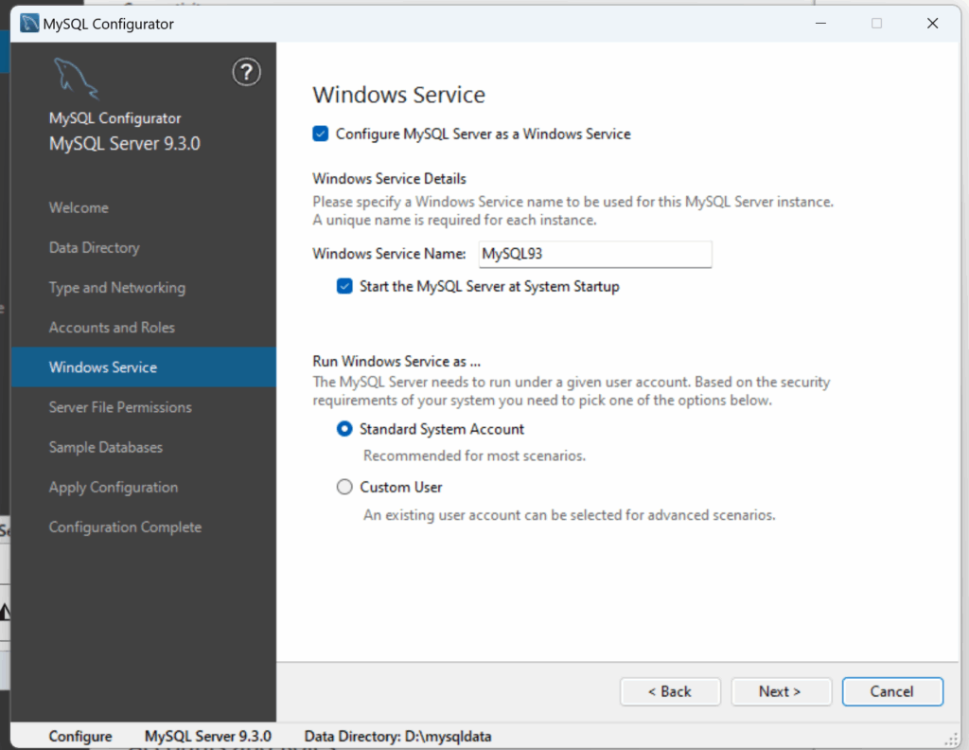Toggle Start the MySQL Server at System Startup
This screenshot has width=969, height=750.
click(345, 286)
